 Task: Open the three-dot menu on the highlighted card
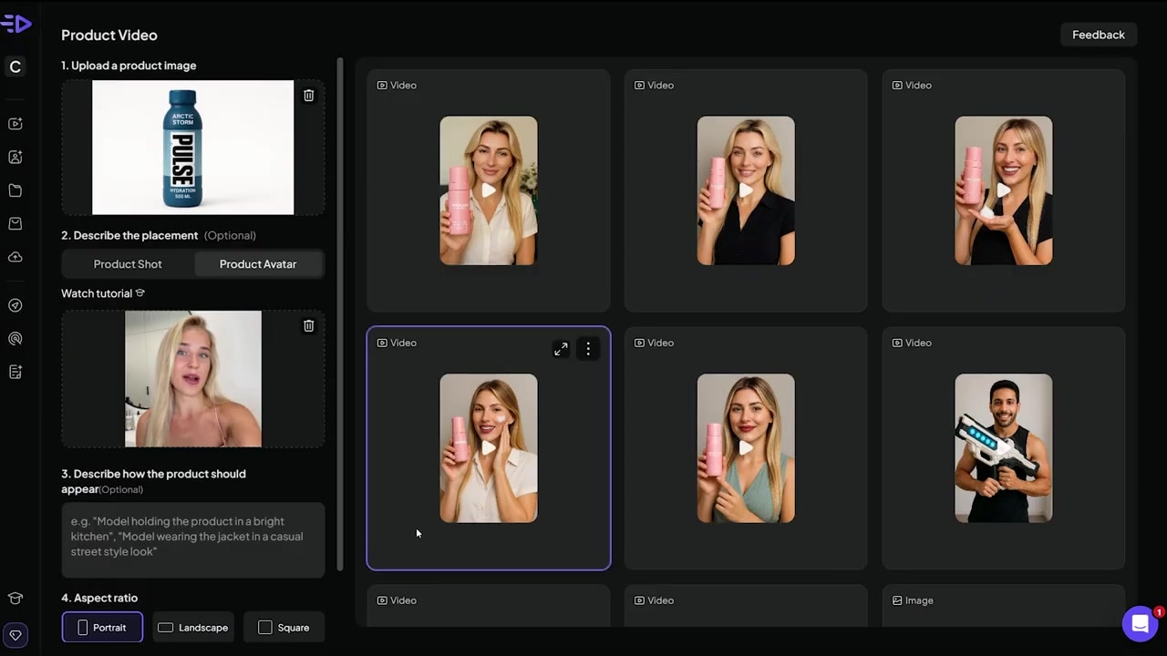[x=588, y=349]
